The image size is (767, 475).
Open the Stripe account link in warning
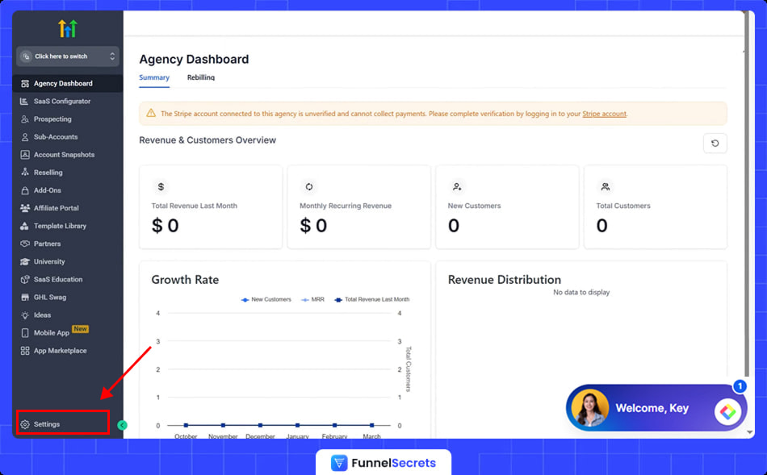click(604, 114)
